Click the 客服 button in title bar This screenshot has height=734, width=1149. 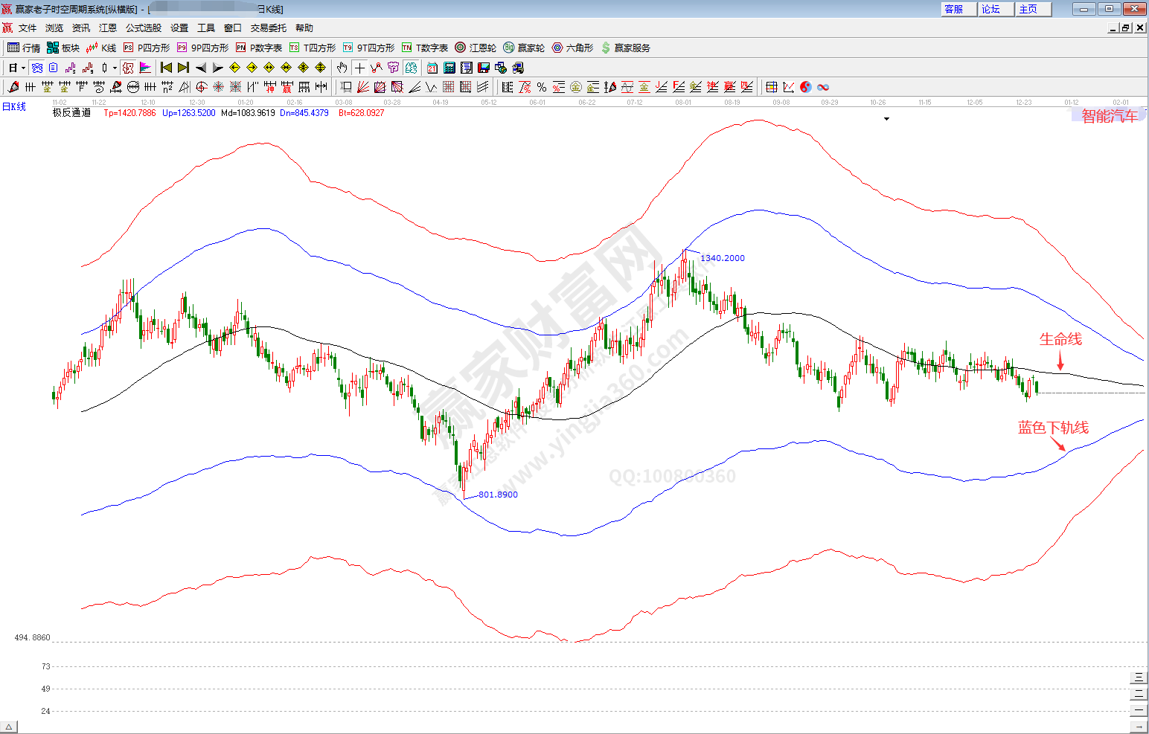[954, 9]
